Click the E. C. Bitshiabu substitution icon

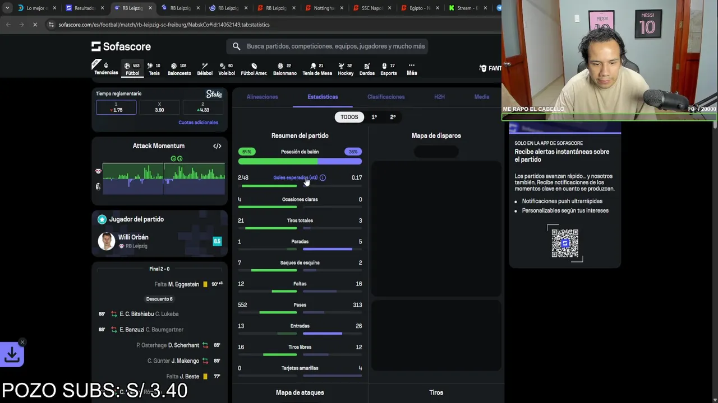pyautogui.click(x=114, y=314)
